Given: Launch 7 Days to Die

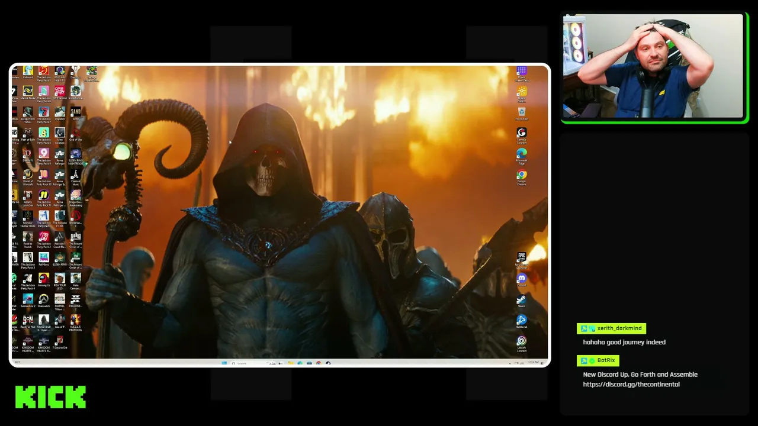Looking at the screenshot, I should pos(60,344).
